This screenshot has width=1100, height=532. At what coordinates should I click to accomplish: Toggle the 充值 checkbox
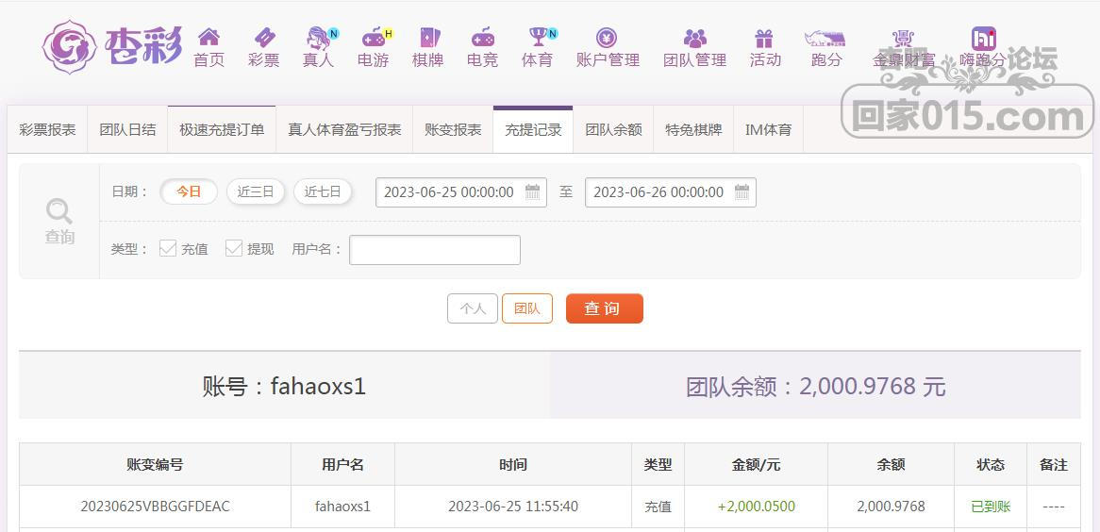coord(168,248)
